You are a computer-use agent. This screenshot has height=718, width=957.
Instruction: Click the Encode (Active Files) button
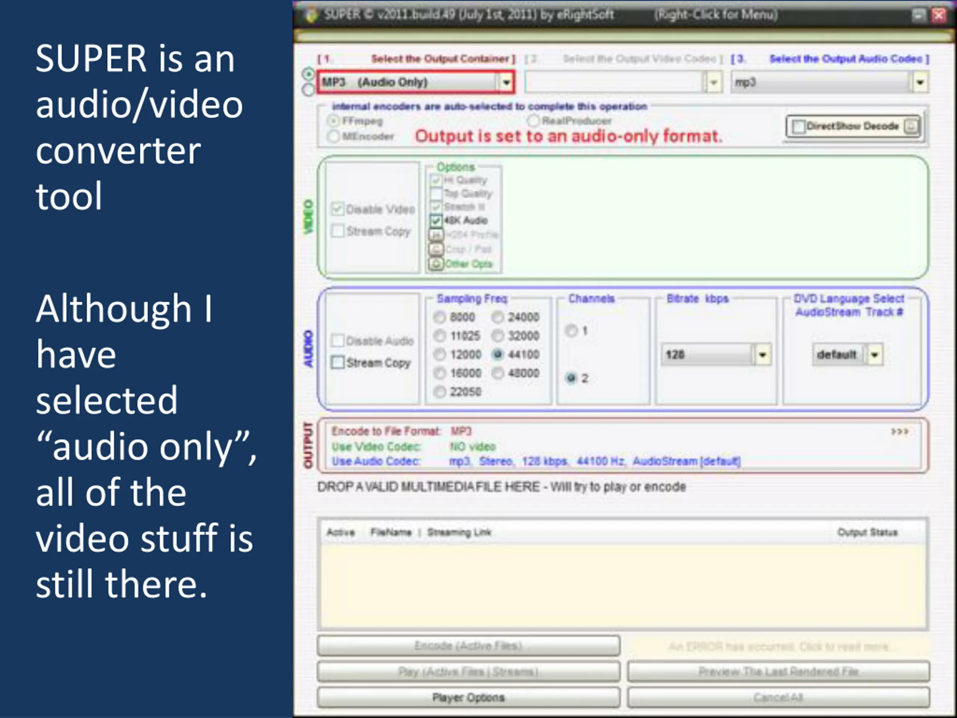tap(468, 646)
